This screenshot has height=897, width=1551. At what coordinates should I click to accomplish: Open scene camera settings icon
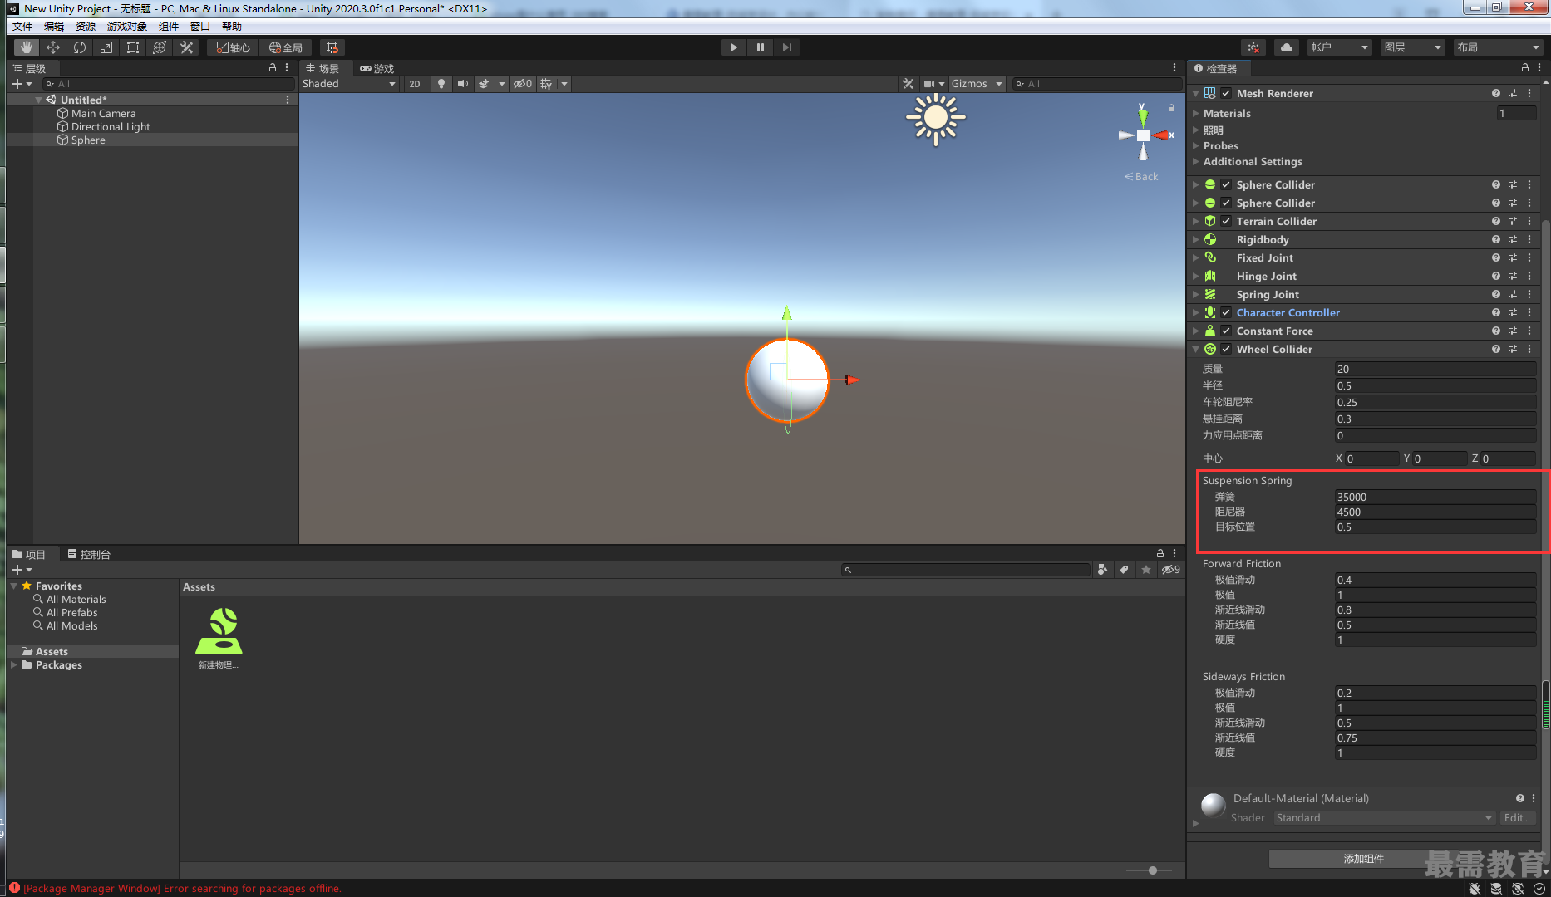[x=929, y=84]
